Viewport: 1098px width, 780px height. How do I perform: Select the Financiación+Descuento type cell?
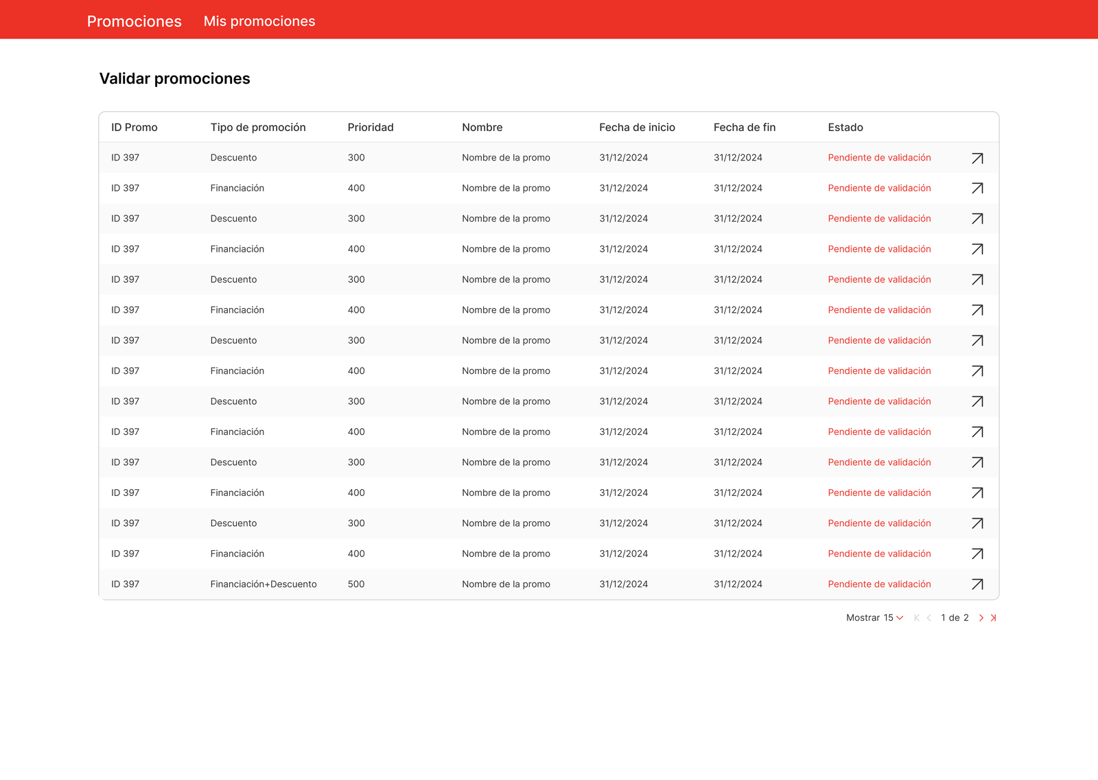pyautogui.click(x=264, y=584)
